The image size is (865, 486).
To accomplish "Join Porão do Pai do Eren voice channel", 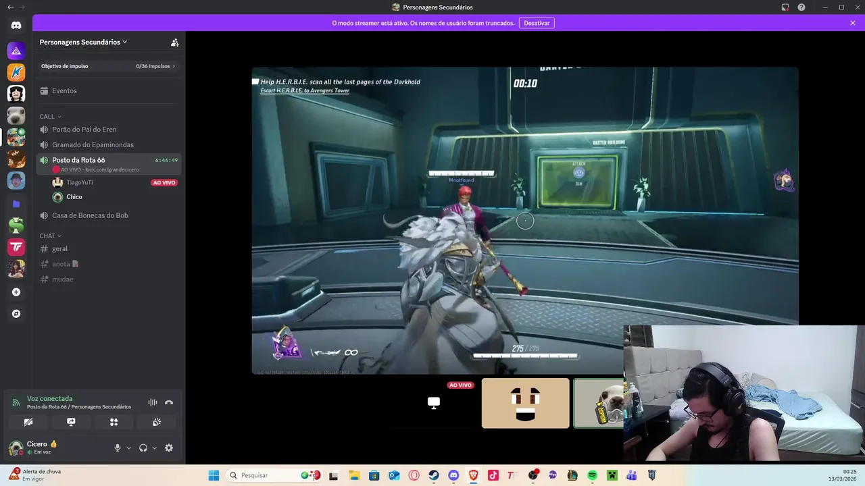I will tap(108, 129).
